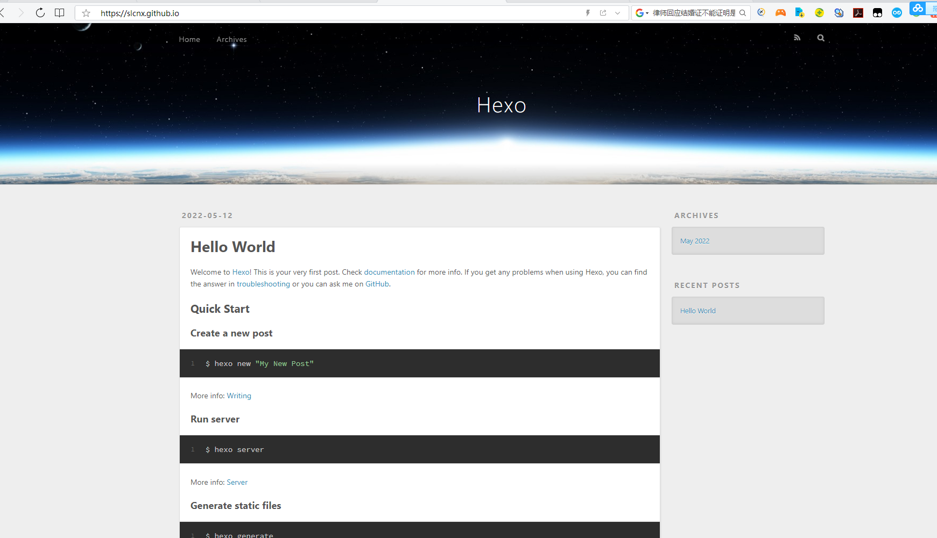Click the blue cloud upload floating icon
Viewport: 937px width, 538px height.
click(918, 8)
